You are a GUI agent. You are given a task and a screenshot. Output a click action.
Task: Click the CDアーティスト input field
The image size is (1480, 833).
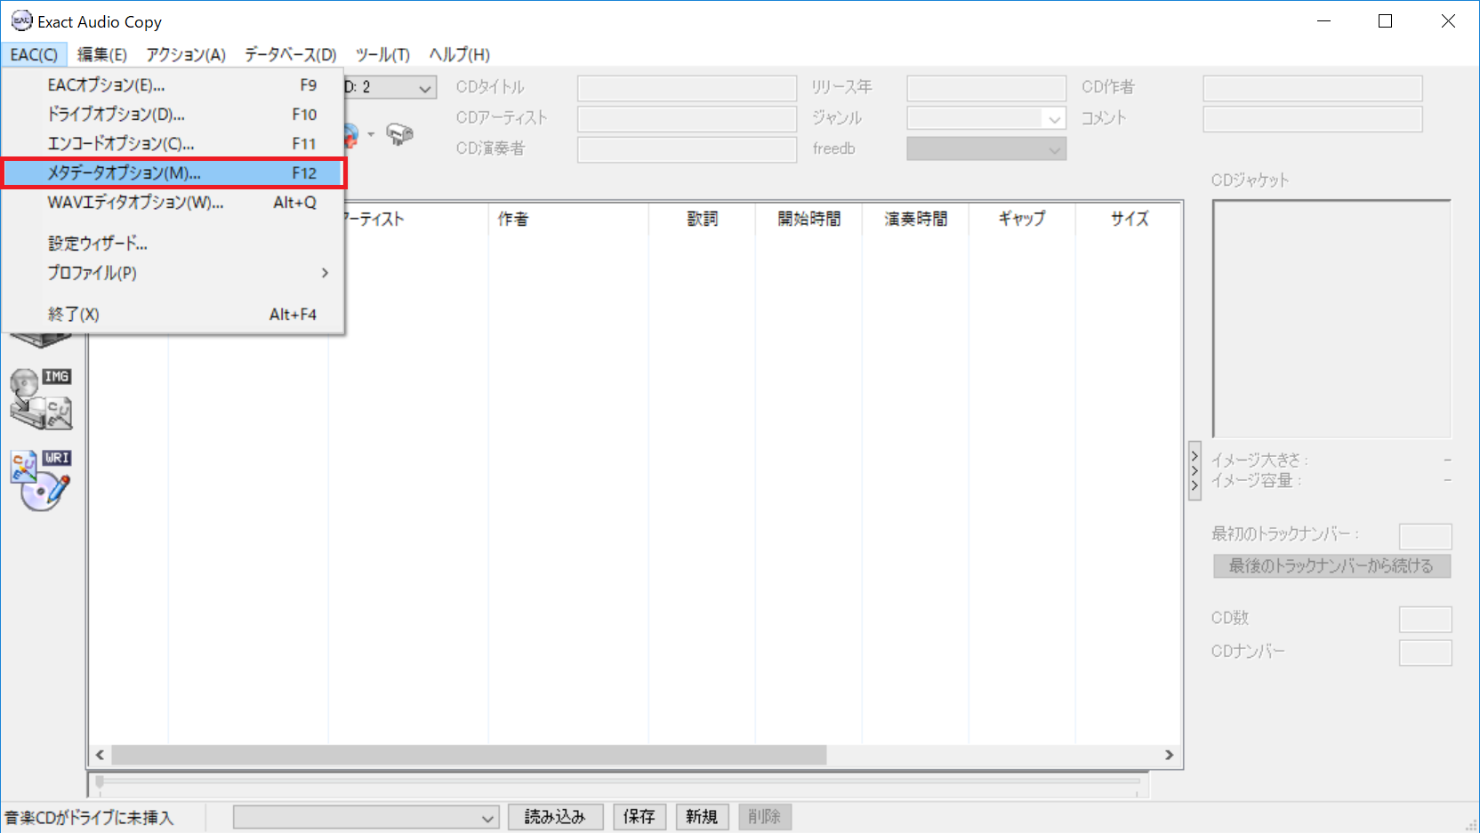point(687,119)
